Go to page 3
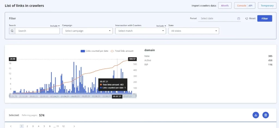The height and width of the screenshot is (128, 279). (33, 126)
